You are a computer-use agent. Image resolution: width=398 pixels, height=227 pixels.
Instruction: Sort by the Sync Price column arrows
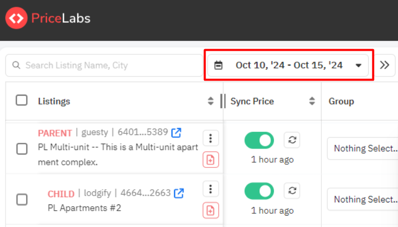tap(312, 101)
